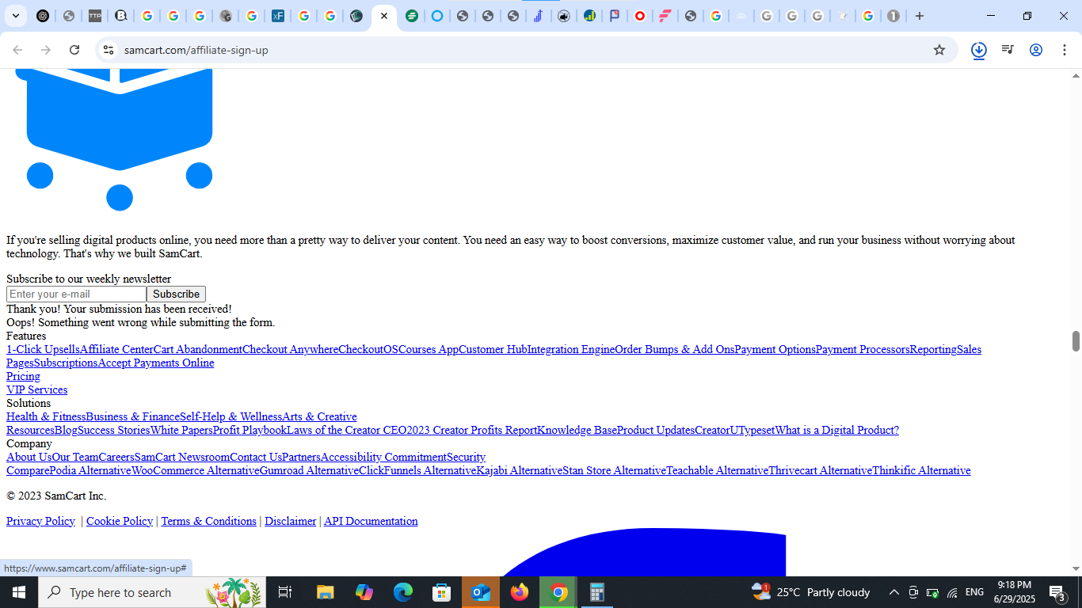The image size is (1082, 608).
Task: Open the Courses App link
Action: (x=429, y=349)
